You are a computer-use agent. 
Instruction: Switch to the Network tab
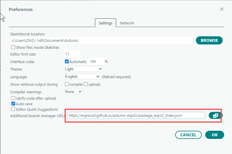click(127, 23)
